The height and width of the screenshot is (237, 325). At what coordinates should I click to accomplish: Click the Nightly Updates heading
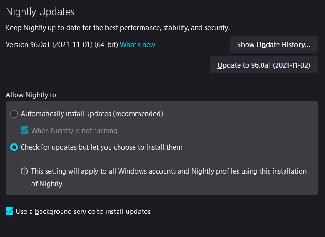[x=40, y=12]
